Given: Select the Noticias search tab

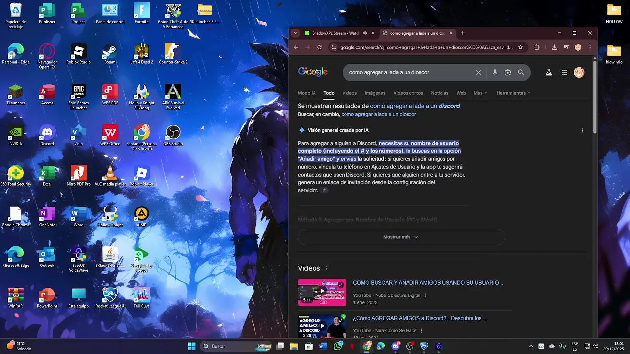Looking at the screenshot, I should pos(440,93).
